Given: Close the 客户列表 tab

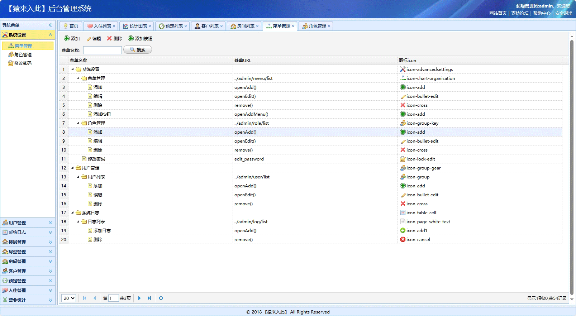Looking at the screenshot, I should coord(222,26).
